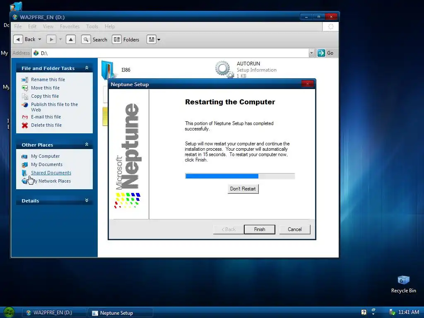Switch to Neptune Setup taskbar button
The image size is (424, 318).
(x=120, y=313)
